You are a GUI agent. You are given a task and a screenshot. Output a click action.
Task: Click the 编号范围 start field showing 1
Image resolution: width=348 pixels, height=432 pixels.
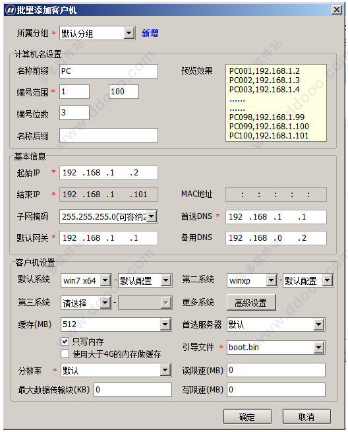point(74,92)
